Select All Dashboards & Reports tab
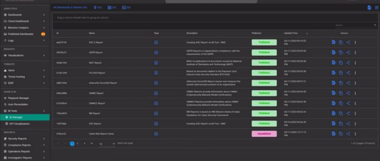Image resolution: width=380 pixels, height=161 pixels. pos(70,8)
